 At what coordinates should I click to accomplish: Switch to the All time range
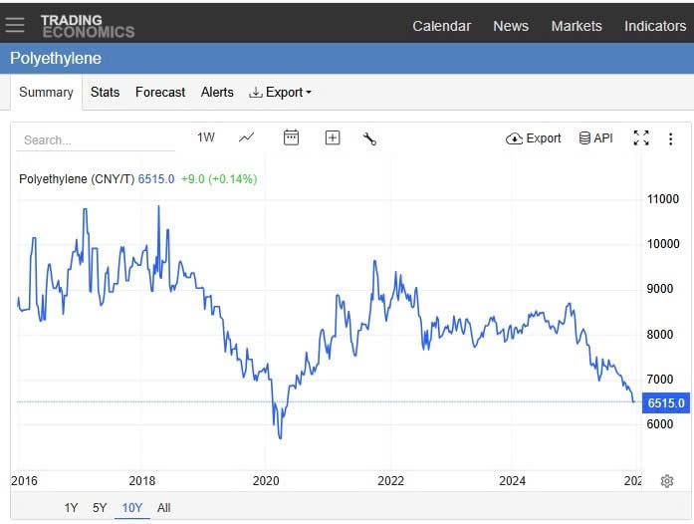pos(164,508)
